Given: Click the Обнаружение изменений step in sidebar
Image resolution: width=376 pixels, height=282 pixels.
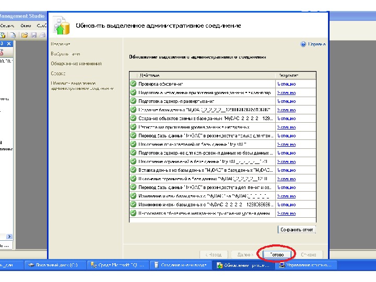Looking at the screenshot, I should [x=76, y=64].
